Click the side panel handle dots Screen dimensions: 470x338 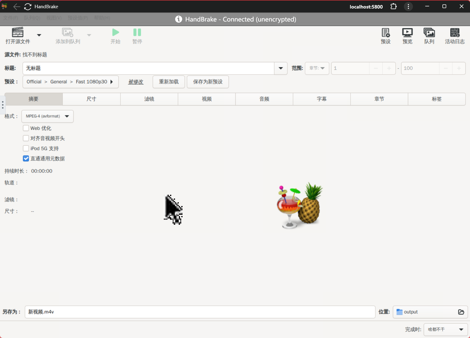3,105
